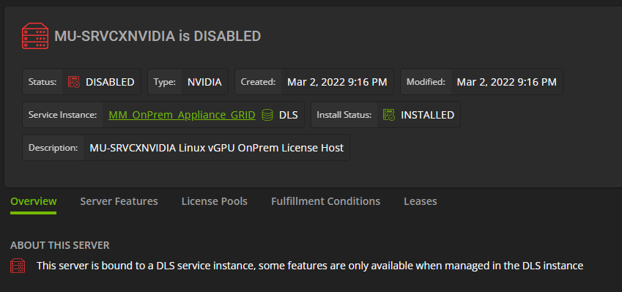
Task: Click the Description text value
Action: pyautogui.click(x=217, y=148)
